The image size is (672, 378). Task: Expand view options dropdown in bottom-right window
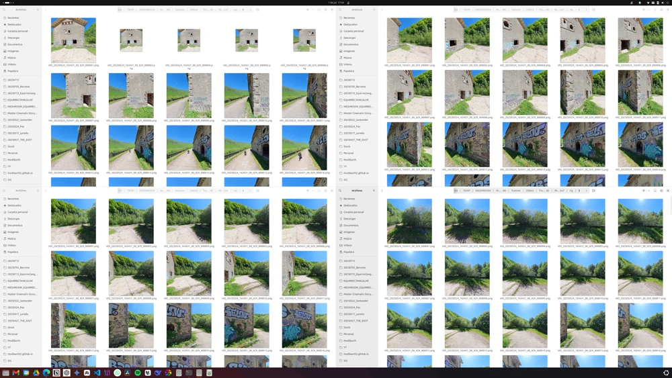coord(649,191)
